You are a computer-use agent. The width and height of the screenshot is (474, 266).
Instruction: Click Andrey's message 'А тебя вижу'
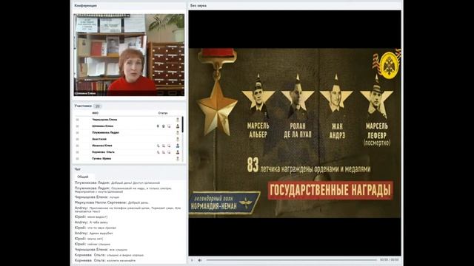click(91, 222)
